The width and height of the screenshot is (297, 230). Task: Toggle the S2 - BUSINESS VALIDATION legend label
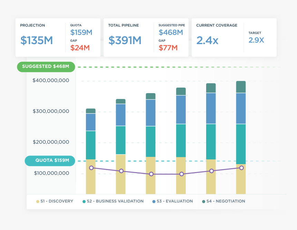tap(115, 201)
